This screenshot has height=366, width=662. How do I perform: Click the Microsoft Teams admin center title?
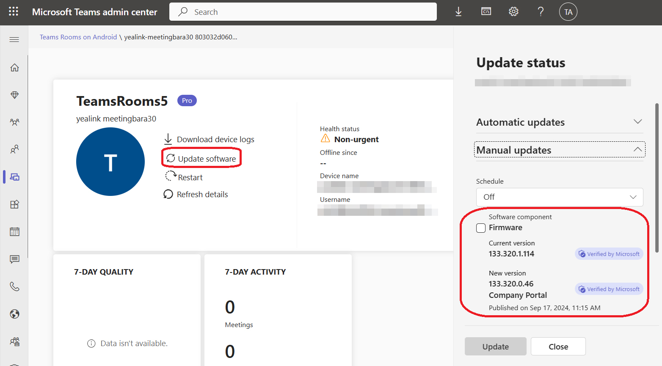[95, 12]
